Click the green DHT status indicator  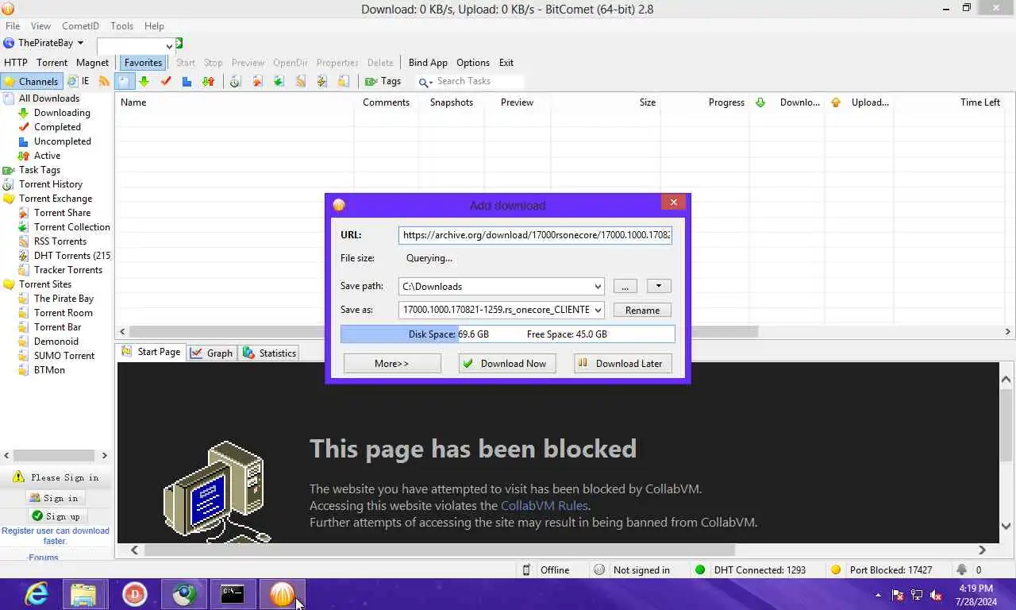pyautogui.click(x=700, y=569)
